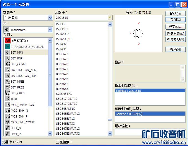Screen dimensions: 188x146
Task: Click 详情报告(D) detail report button
Action: 176,34
